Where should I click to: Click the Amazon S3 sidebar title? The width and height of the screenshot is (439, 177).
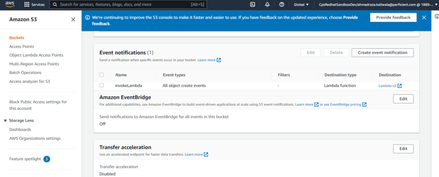(x=23, y=20)
